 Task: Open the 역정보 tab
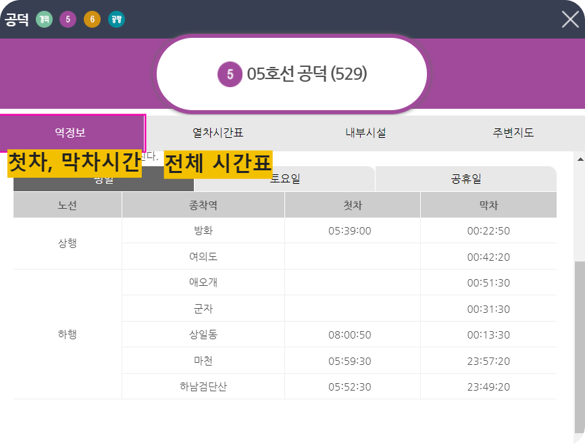point(72,133)
